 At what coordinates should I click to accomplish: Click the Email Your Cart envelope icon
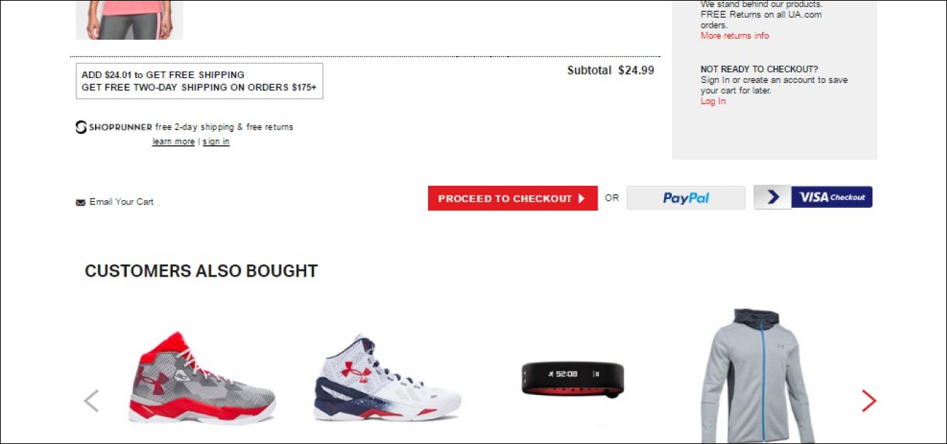pyautogui.click(x=80, y=203)
